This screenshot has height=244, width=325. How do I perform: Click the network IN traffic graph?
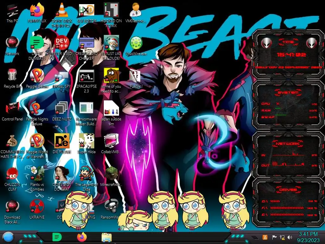tap(289, 154)
